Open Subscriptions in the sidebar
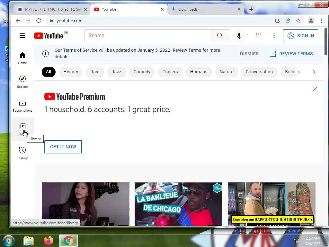The height and width of the screenshot is (247, 329). (22, 105)
